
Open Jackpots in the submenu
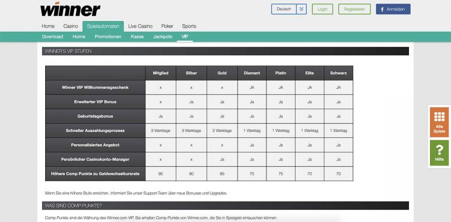(x=162, y=37)
